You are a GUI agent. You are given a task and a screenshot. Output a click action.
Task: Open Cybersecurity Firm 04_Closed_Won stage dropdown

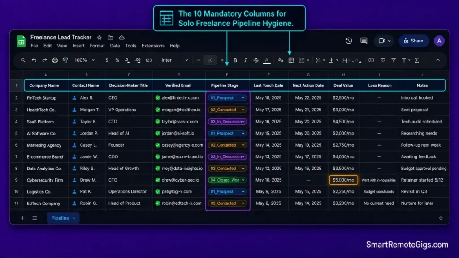pos(227,180)
